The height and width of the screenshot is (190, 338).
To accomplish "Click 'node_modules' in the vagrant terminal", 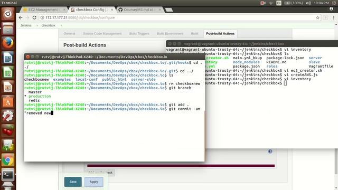I will click(246, 62).
